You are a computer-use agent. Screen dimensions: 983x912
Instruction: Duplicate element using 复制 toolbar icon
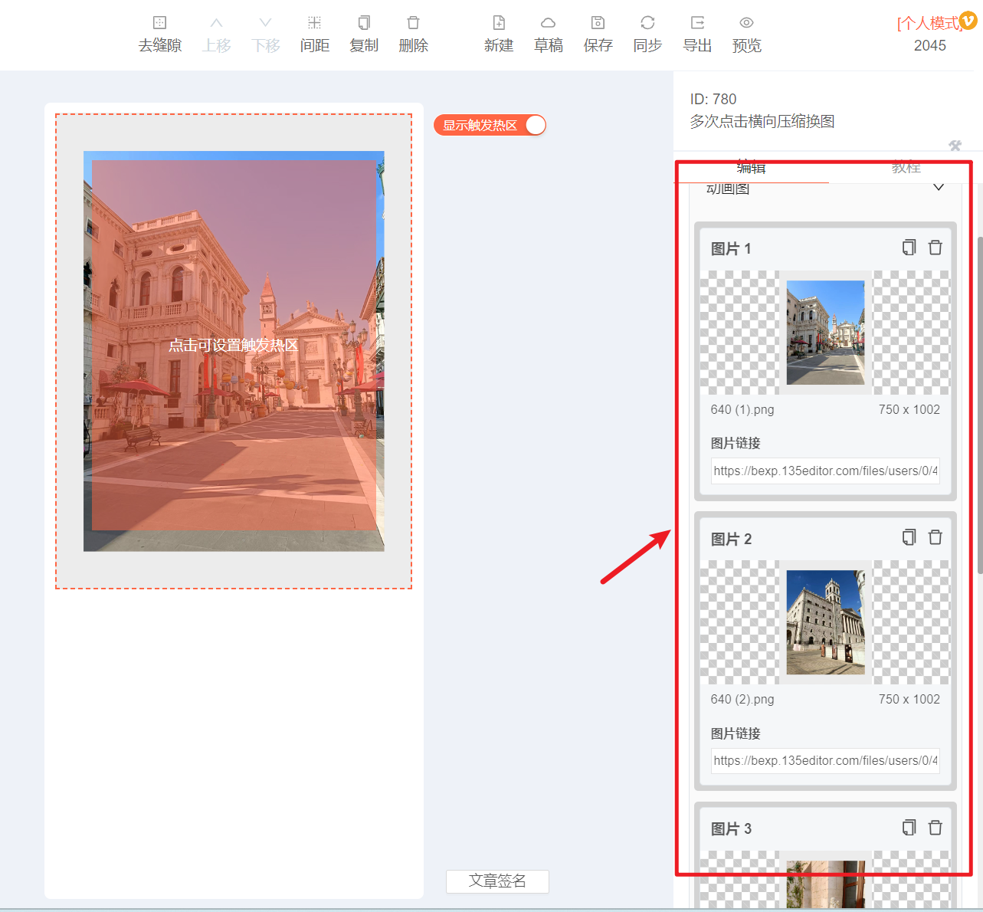364,34
